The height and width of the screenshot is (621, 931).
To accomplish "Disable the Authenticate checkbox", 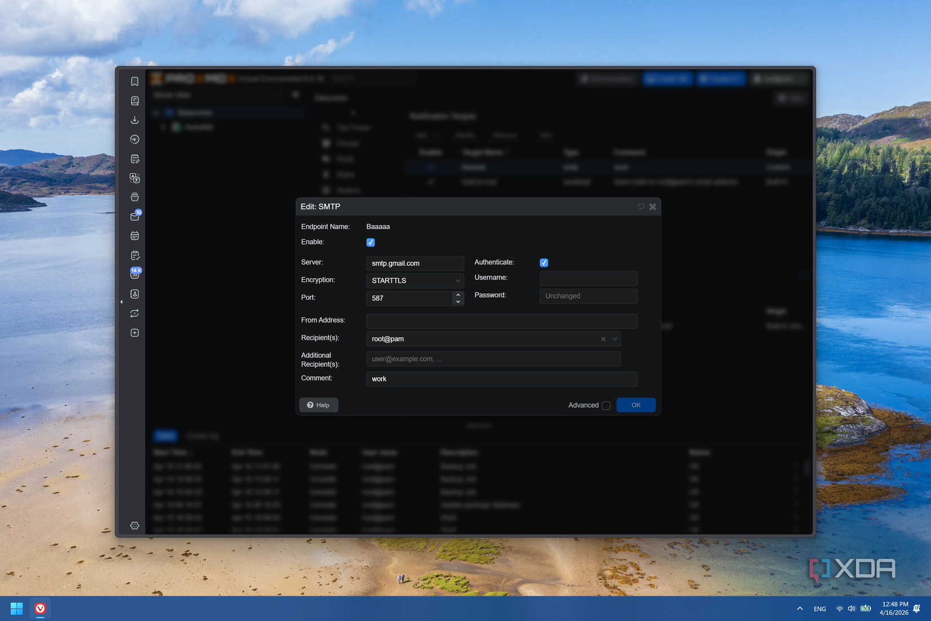I will tap(543, 262).
